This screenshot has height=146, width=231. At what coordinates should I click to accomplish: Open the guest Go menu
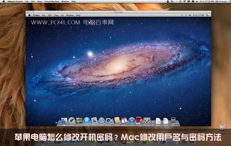click(62, 15)
